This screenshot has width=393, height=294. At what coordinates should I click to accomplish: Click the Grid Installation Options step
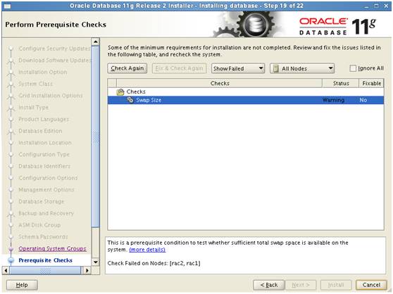[x=51, y=96]
